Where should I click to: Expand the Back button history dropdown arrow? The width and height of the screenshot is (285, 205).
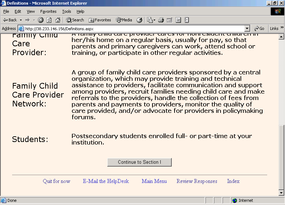click(21, 20)
